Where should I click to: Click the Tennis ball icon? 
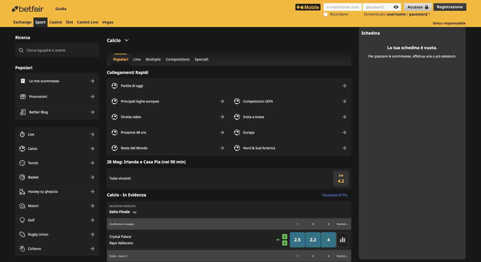(22, 163)
